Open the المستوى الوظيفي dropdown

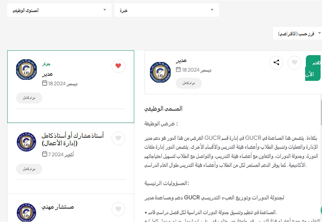coord(59,10)
